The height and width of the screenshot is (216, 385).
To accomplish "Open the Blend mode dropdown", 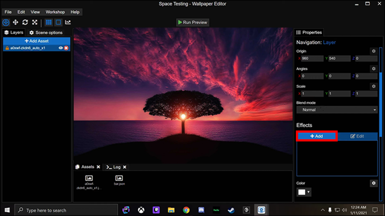I will point(337,109).
